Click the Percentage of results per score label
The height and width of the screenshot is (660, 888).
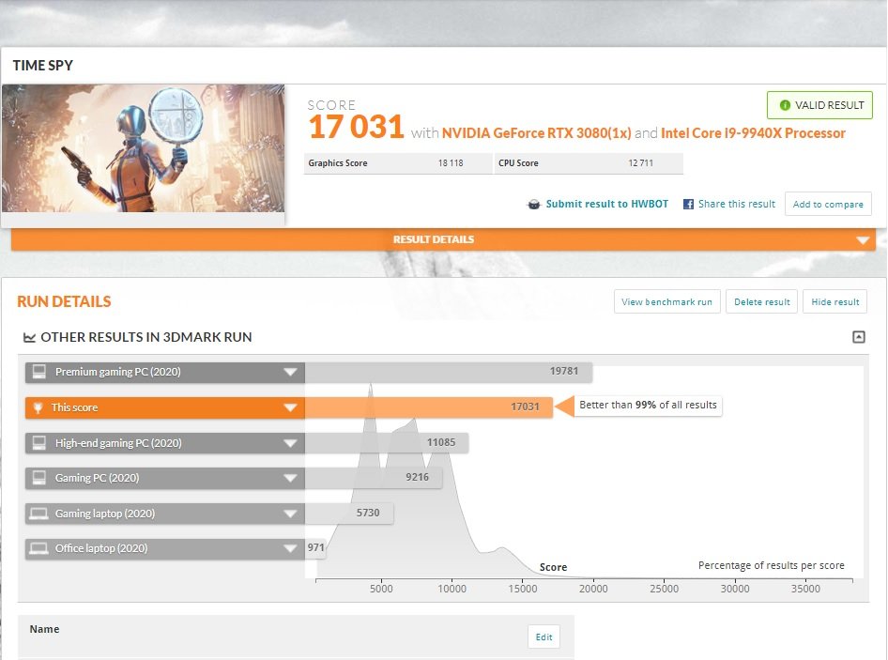coord(771,565)
